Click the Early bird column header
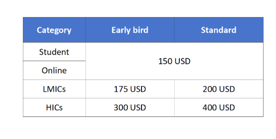The height and width of the screenshot is (139, 276). 130,30
